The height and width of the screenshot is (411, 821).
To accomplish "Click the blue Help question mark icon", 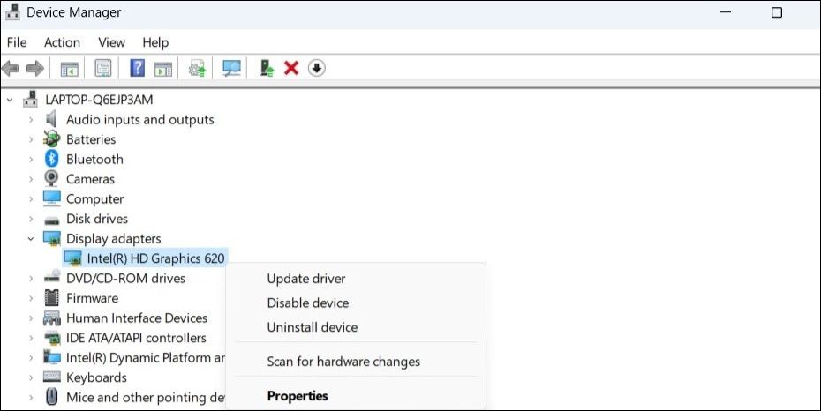I will [137, 68].
